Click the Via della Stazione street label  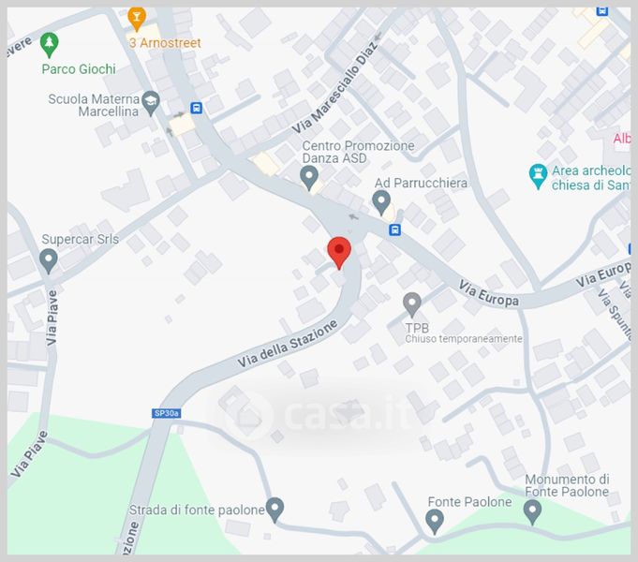288,344
